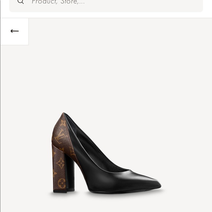Screen dimensions: 212x212
Task: Click the top edge of the heel counter
Action: [64, 114]
